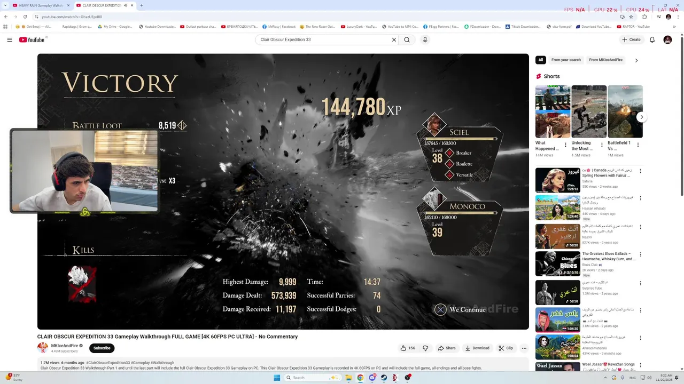Click the magnifier search button
The image size is (684, 384).
407,39
